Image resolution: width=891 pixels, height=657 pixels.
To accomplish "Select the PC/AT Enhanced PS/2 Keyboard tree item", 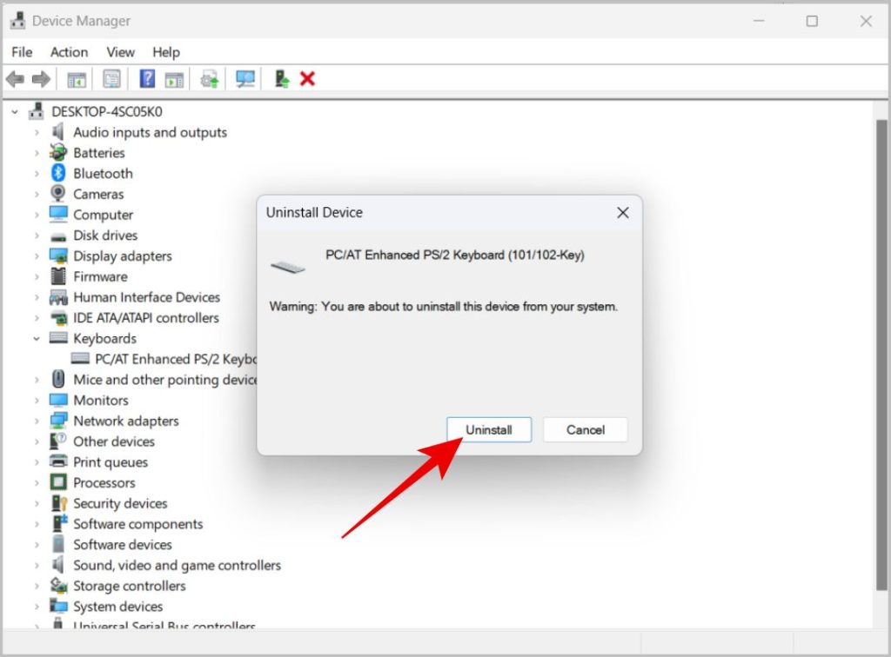I will coord(164,359).
